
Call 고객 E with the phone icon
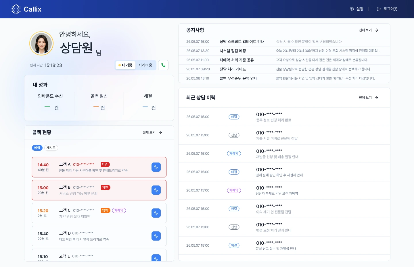point(156,258)
